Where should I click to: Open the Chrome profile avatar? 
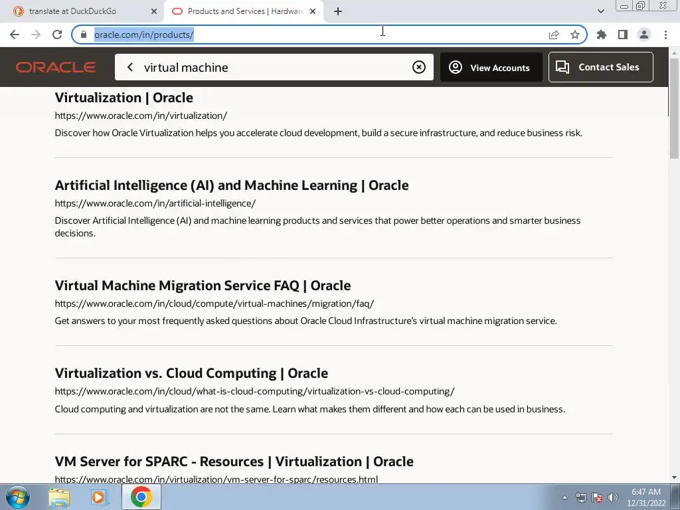[x=644, y=35]
